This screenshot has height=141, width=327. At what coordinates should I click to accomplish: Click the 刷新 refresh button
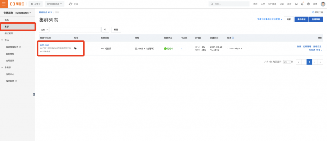(289, 19)
